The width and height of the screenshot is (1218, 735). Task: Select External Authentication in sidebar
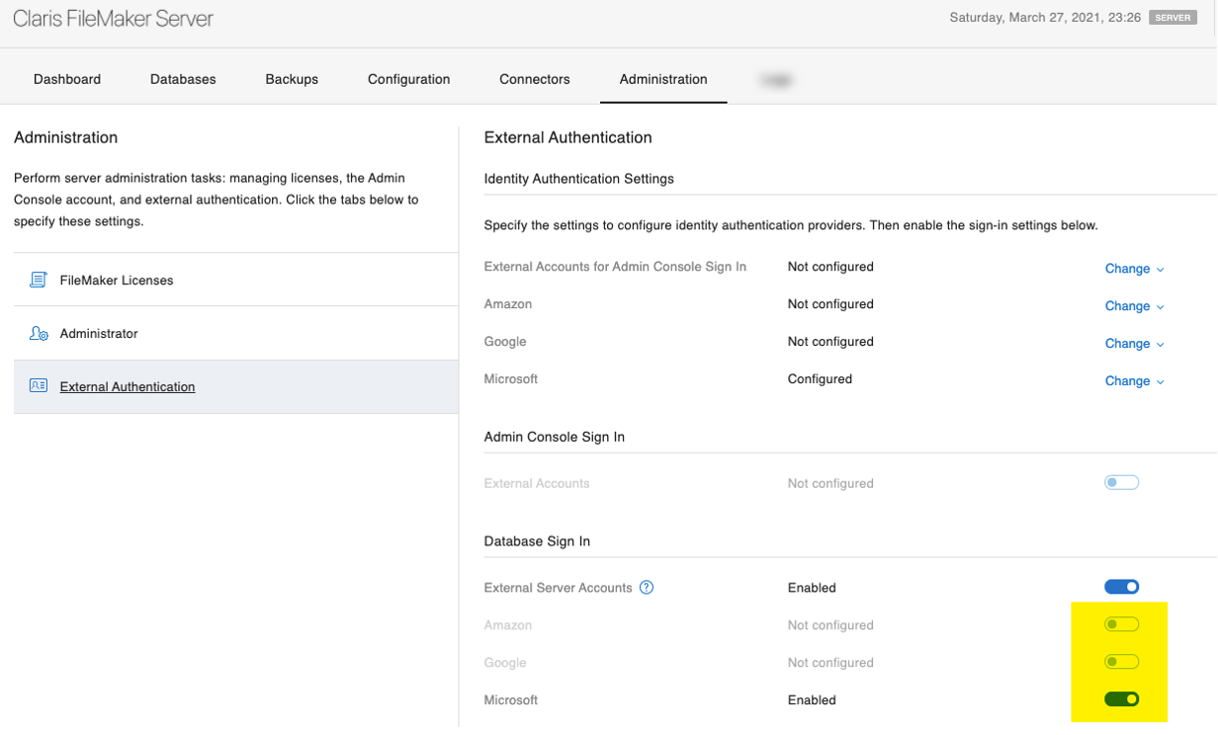[x=236, y=386]
